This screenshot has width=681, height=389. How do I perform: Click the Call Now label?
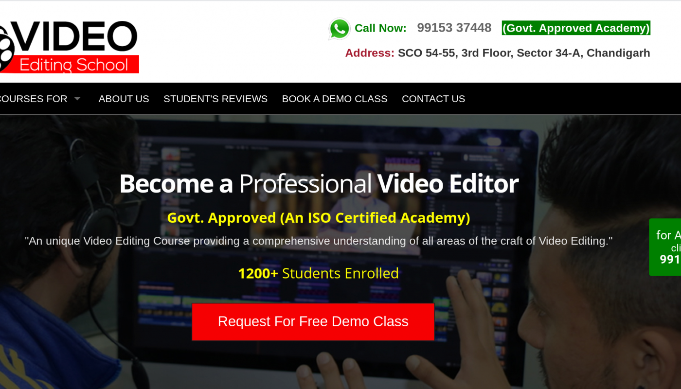pyautogui.click(x=380, y=28)
